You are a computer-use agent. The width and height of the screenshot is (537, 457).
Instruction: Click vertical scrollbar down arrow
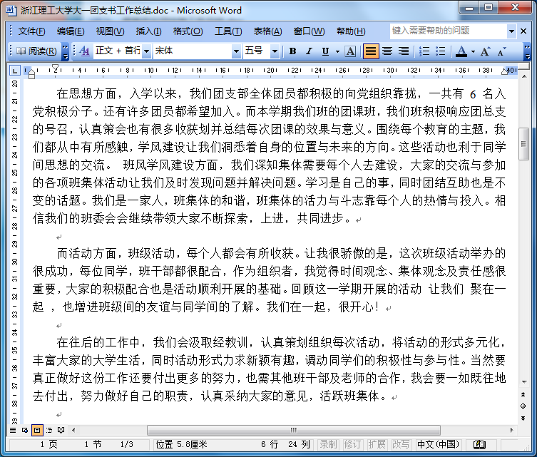(524, 381)
